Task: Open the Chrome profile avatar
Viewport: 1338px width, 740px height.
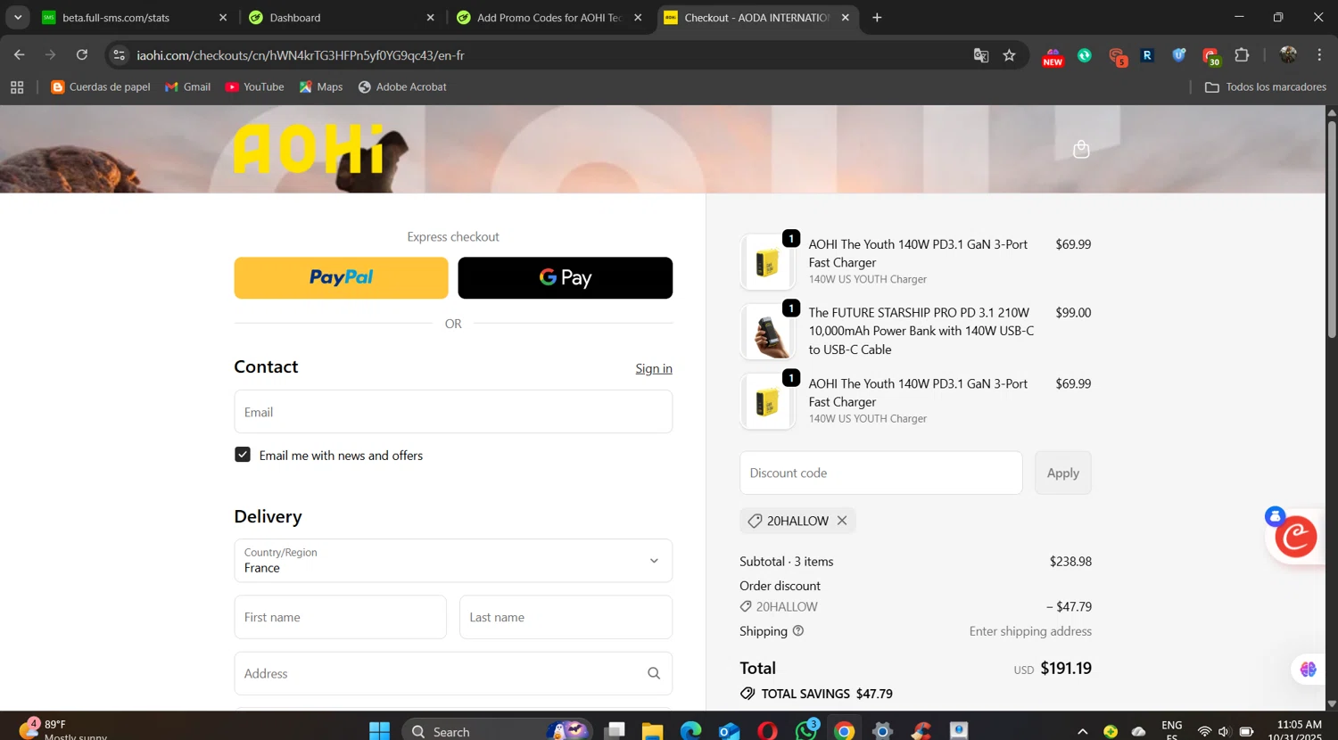Action: [x=1288, y=55]
